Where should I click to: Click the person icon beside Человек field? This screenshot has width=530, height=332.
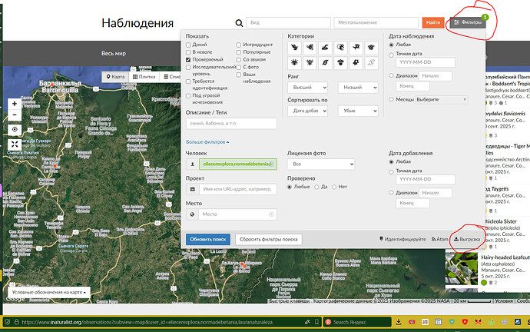click(x=192, y=164)
